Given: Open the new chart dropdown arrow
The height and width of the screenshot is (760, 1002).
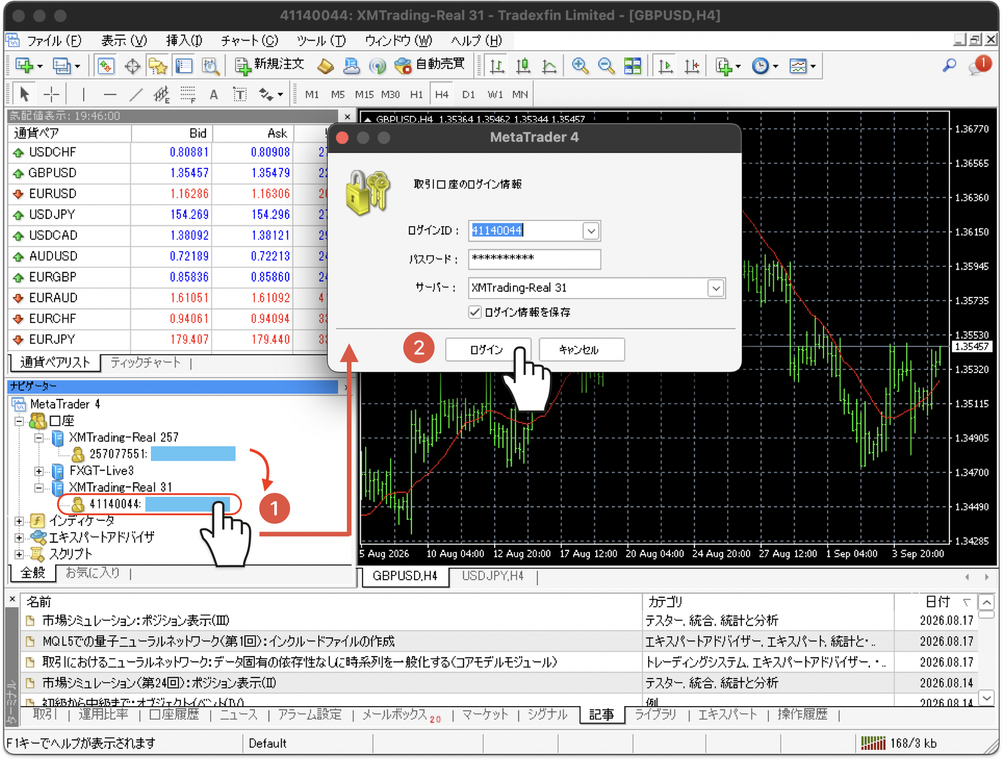Looking at the screenshot, I should click(x=39, y=66).
